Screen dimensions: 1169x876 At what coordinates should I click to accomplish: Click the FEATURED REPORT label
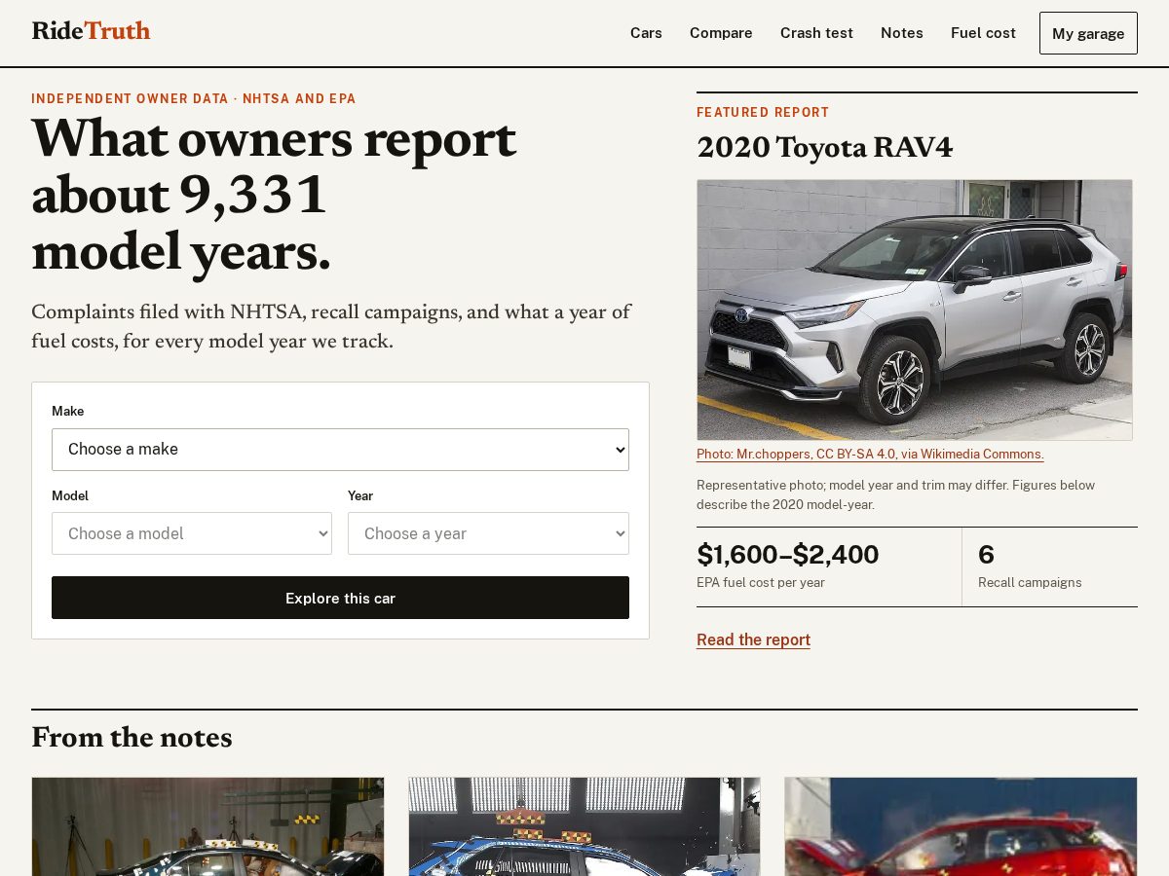[x=763, y=113]
